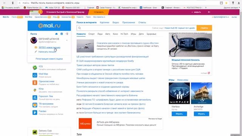This screenshot has width=242, height=136.
Task: Click the search magnifier icon in search box
Action: 79,28
